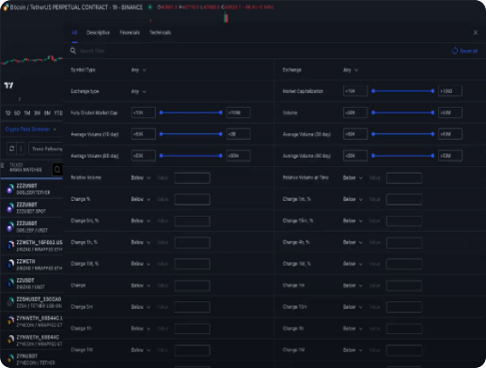
Task: Click the screener refresh icon
Action: (x=11, y=148)
